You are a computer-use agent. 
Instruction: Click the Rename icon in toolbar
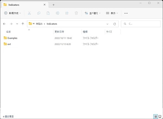[x=57, y=13]
